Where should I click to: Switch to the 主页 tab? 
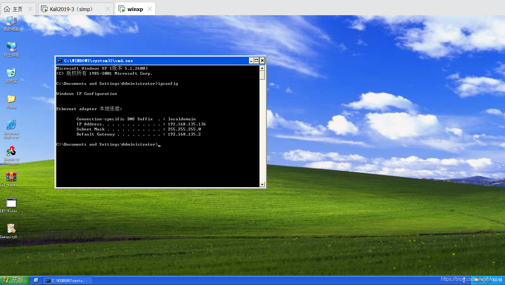point(18,9)
